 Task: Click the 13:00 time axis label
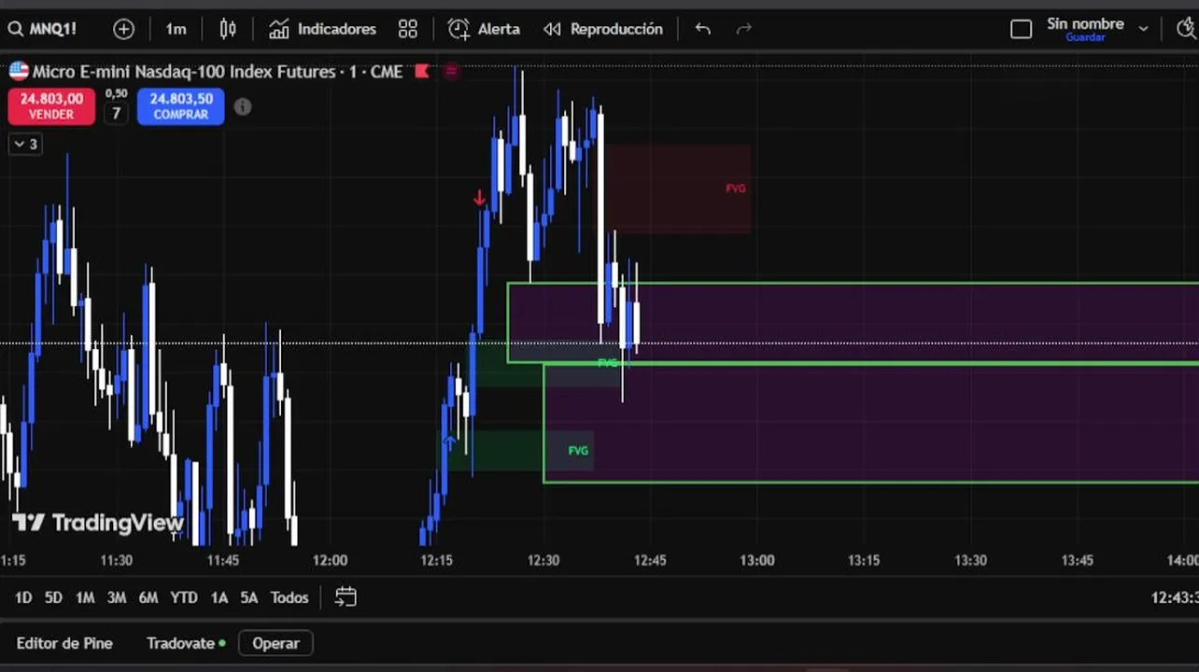click(x=757, y=560)
